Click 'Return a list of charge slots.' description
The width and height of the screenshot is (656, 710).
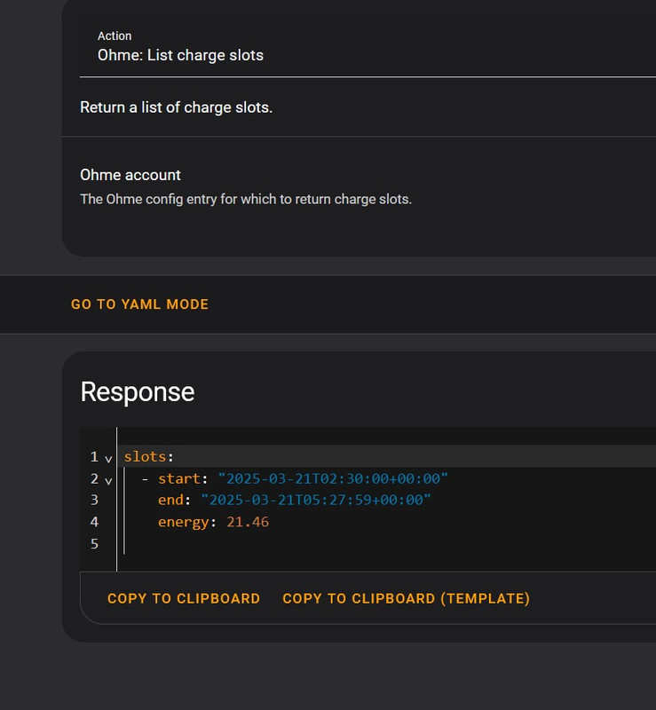tap(177, 107)
